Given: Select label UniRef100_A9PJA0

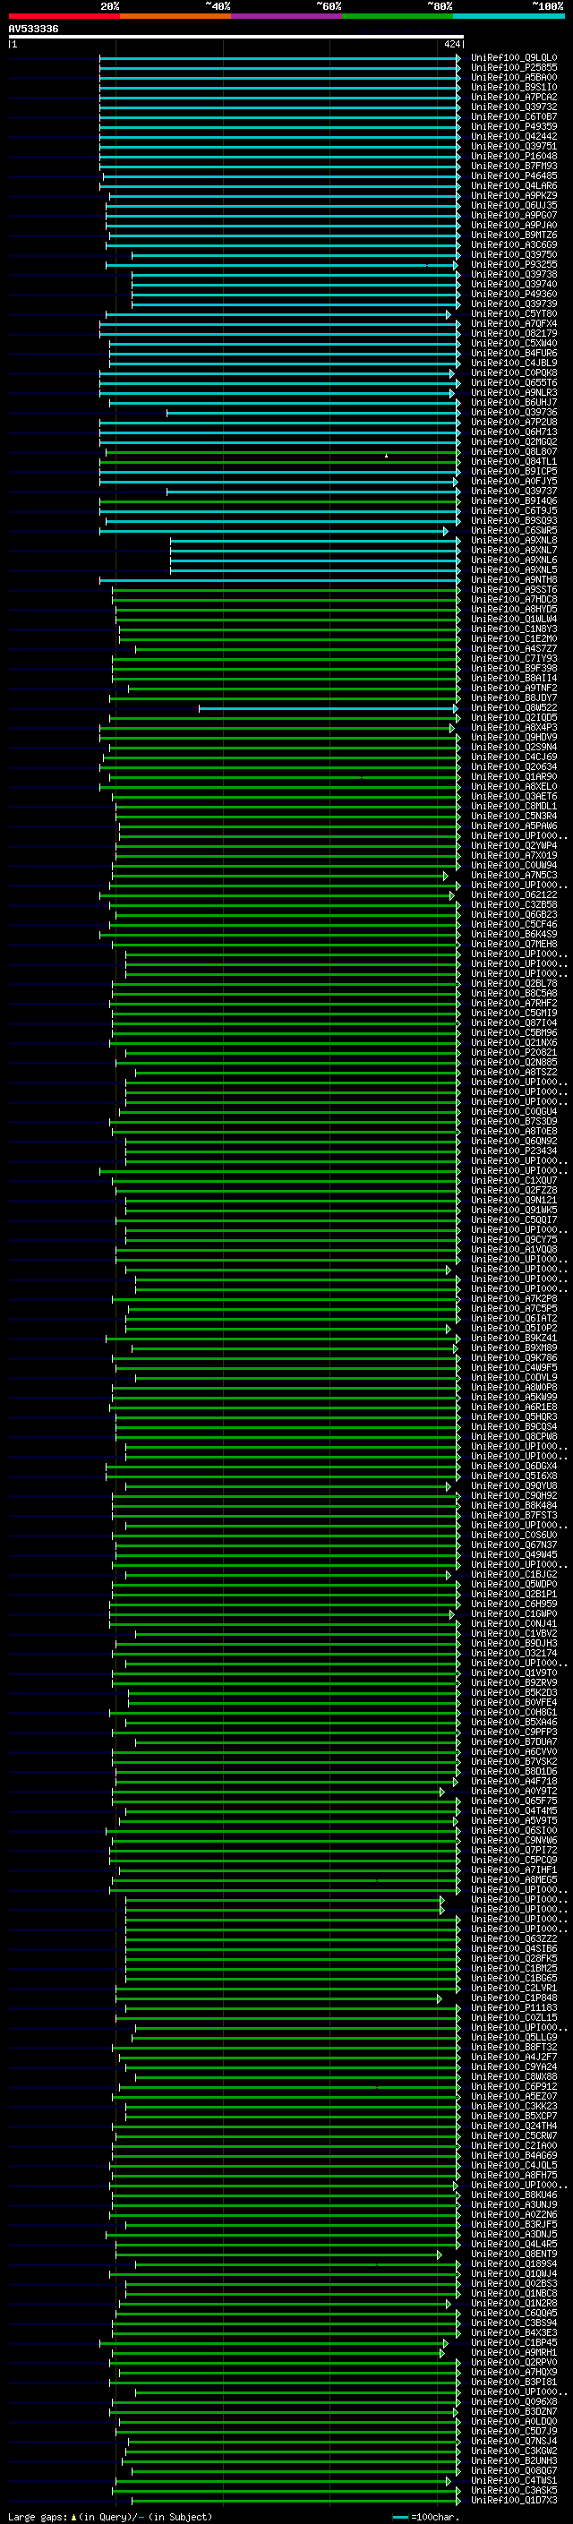Looking at the screenshot, I should click(x=513, y=226).
